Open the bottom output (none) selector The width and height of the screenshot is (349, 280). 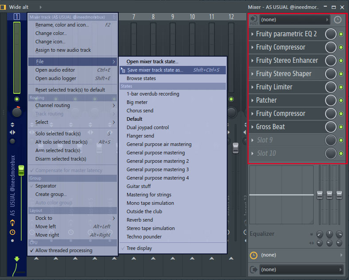click(x=301, y=270)
